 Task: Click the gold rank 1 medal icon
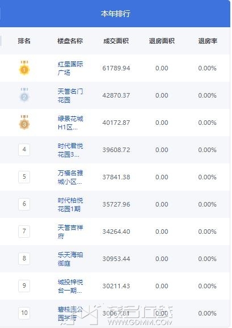(24, 68)
